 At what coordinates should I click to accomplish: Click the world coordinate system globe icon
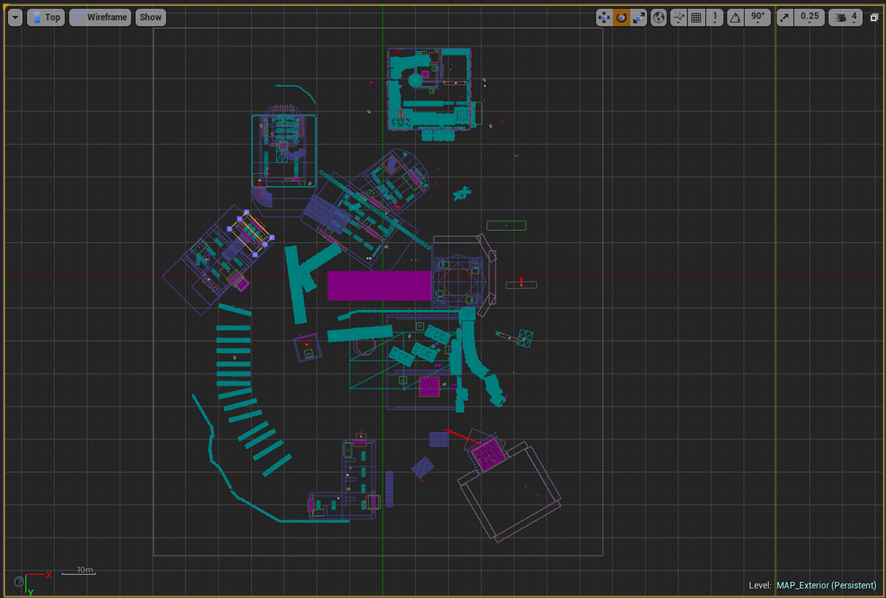[659, 18]
